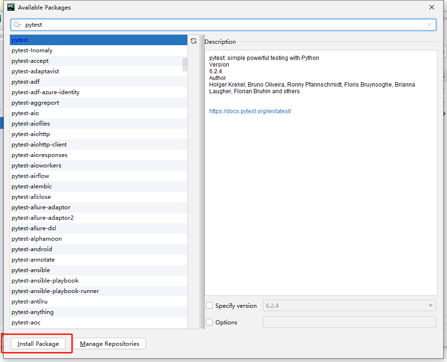Select the pytest-ansible-playbook row

pyautogui.click(x=98, y=280)
